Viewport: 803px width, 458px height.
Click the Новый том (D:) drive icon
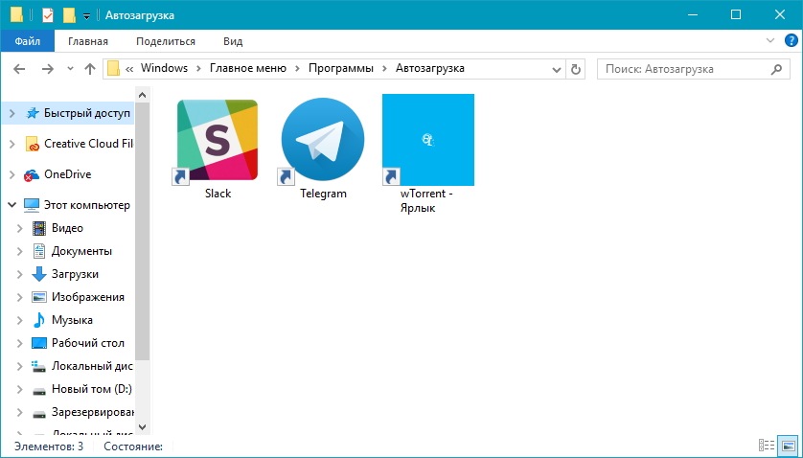pyautogui.click(x=39, y=390)
